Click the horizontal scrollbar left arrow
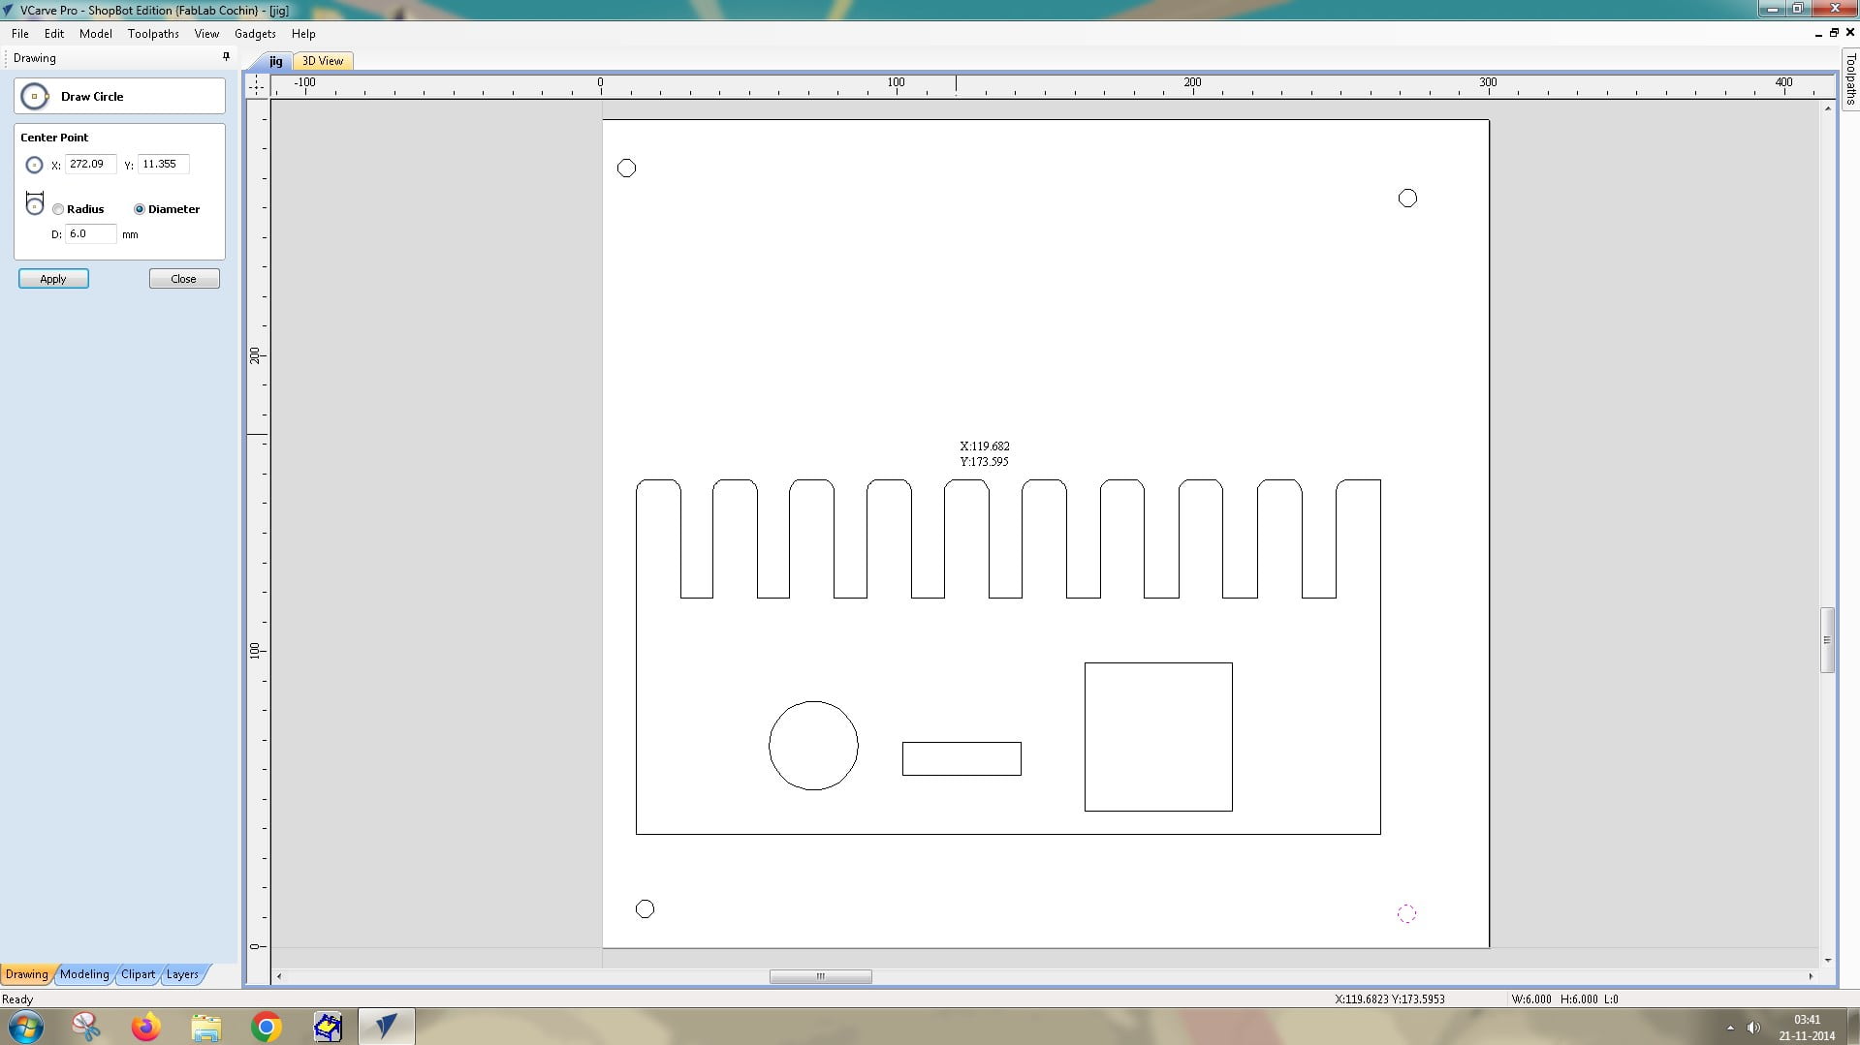The image size is (1860, 1045). (279, 976)
